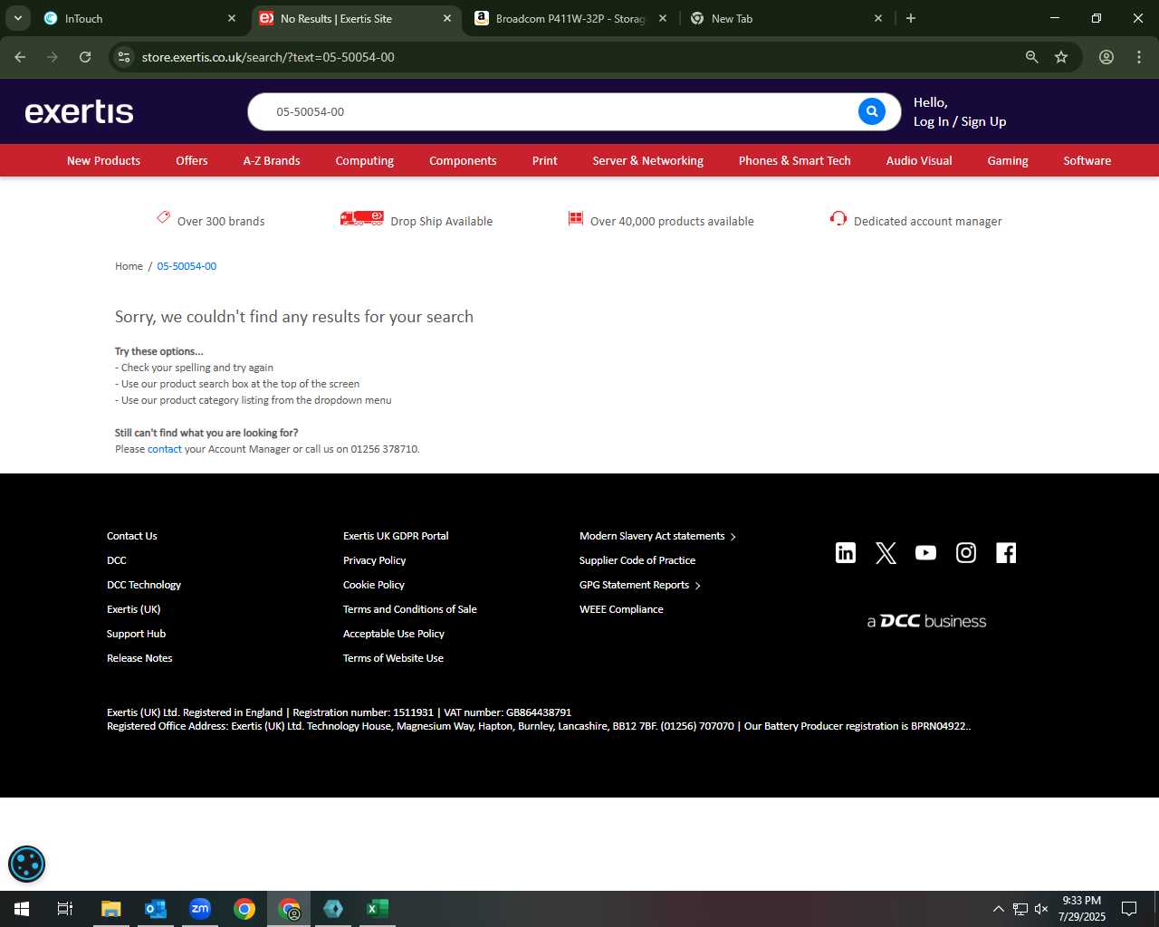
Task: Open Task View on taskbar
Action: click(x=65, y=909)
